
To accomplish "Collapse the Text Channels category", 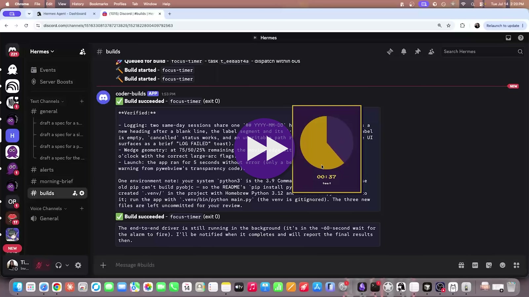I will tap(47, 101).
